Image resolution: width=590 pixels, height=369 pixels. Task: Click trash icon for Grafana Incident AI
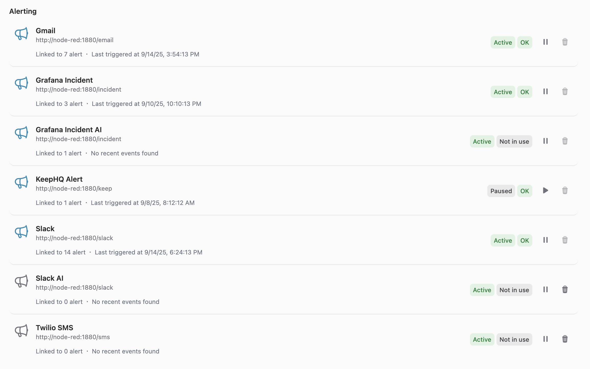tap(565, 141)
